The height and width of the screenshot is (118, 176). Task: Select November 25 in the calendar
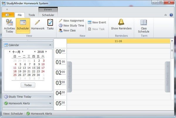point(15,75)
